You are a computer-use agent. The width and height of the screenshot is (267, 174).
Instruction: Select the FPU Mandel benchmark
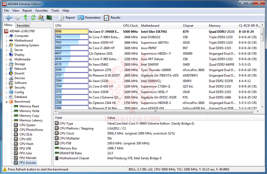pyautogui.click(x=25, y=158)
